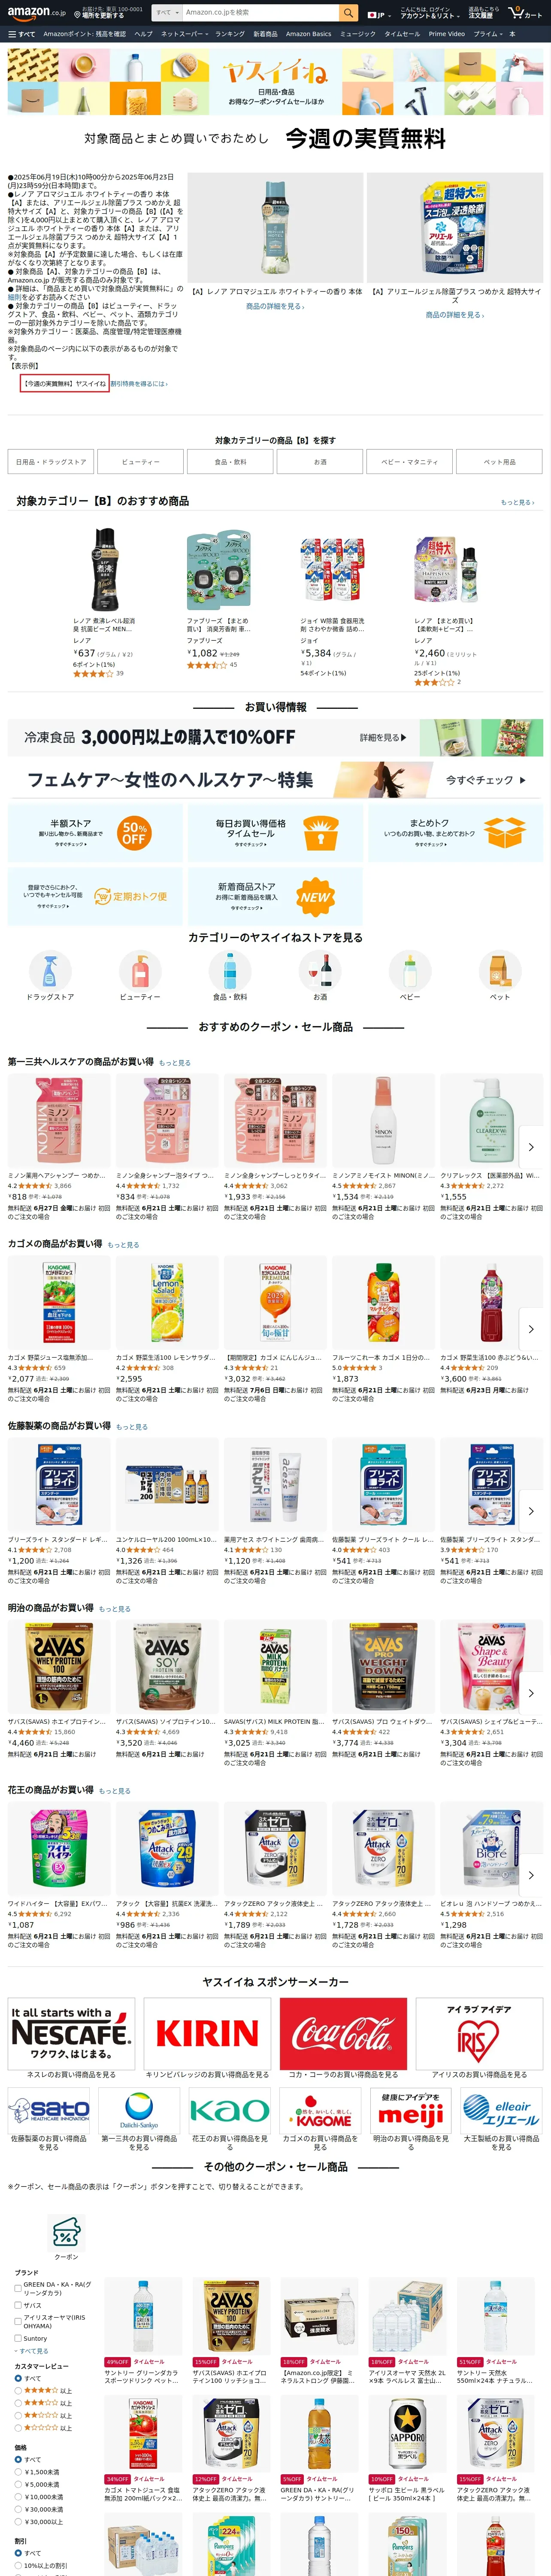This screenshot has height=2576, width=551.
Task: Check the ザバス brand checkbox
Action: (18, 2305)
